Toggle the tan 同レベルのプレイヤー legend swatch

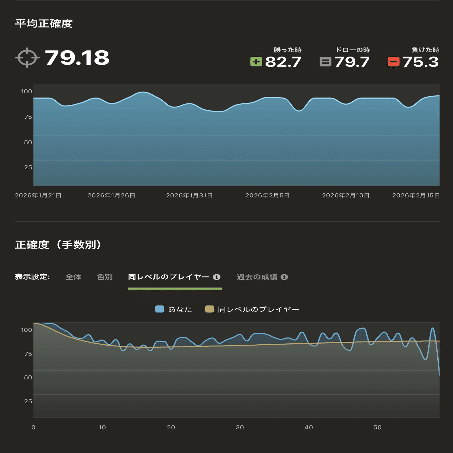coord(210,309)
